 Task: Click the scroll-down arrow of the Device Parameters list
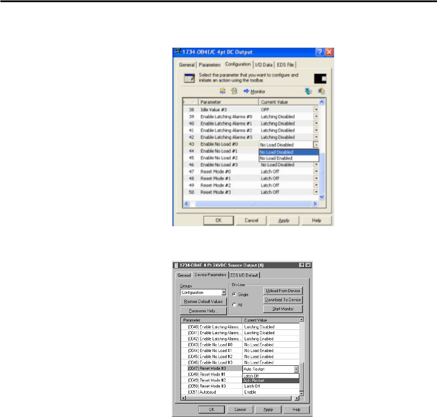pyautogui.click(x=301, y=393)
